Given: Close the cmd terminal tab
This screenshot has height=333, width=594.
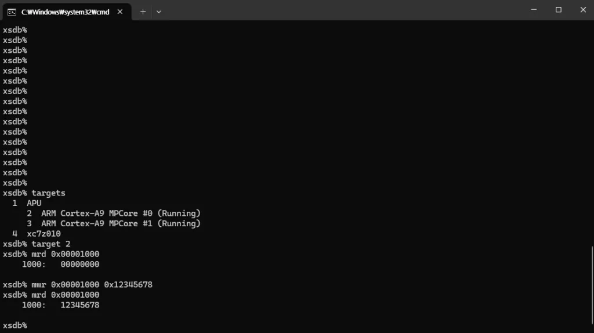Looking at the screenshot, I should [120, 12].
